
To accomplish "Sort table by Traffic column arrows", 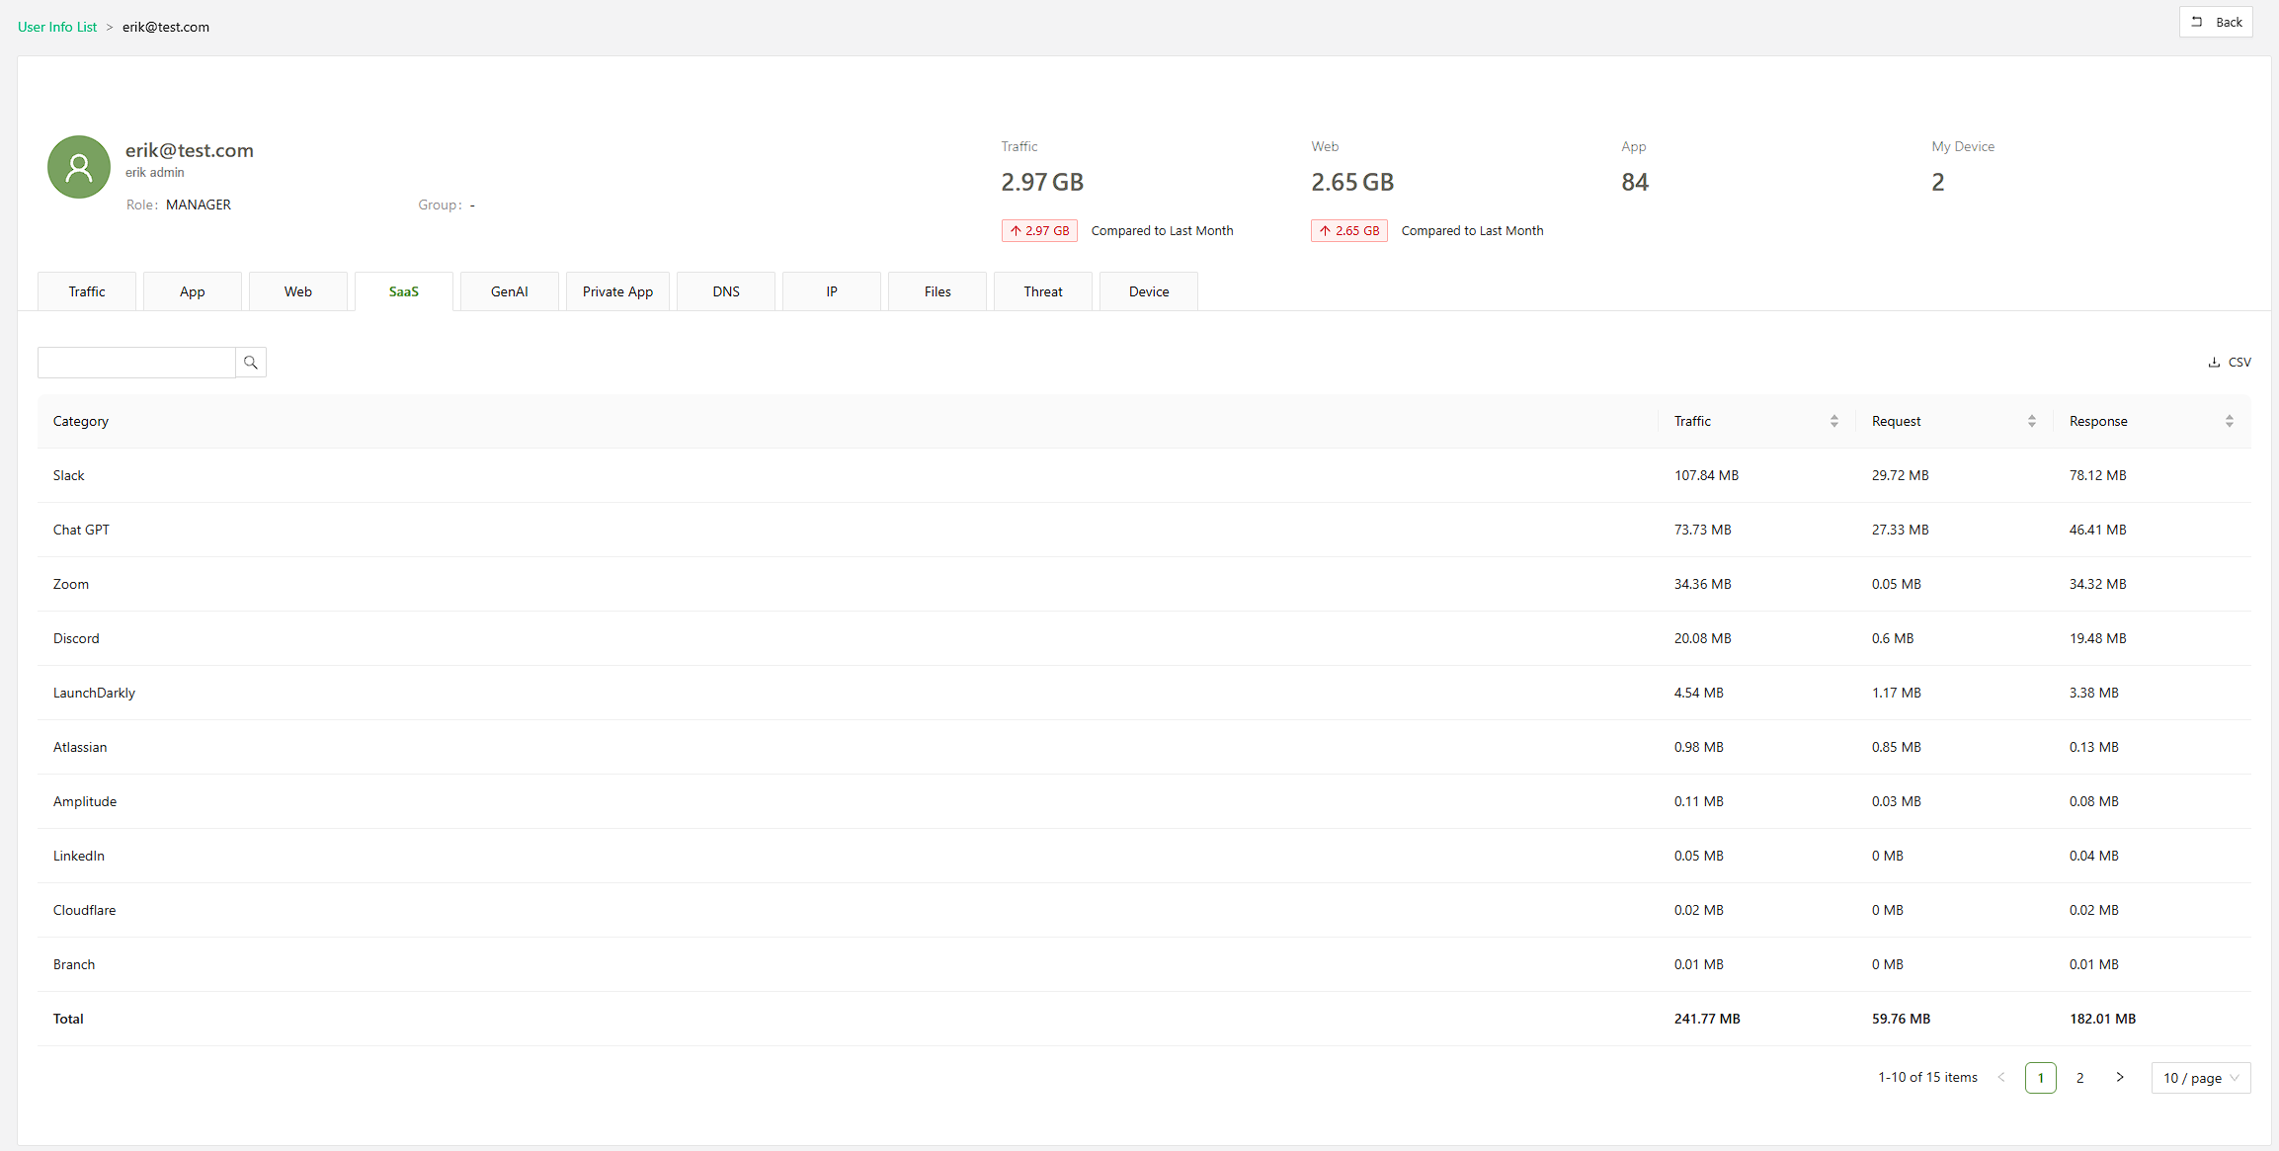I will click(1833, 421).
